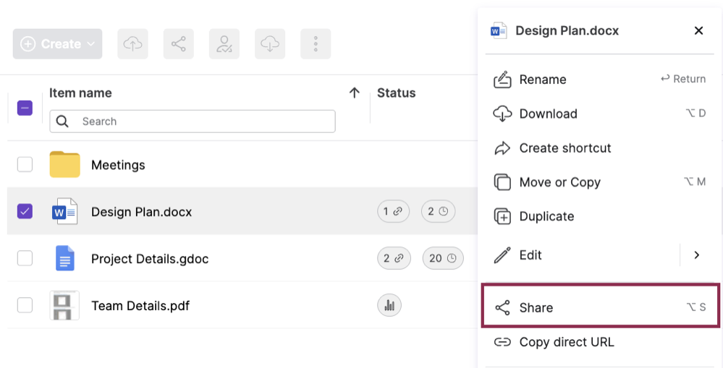Click the Project Details.gdoc Google Doc icon
This screenshot has height=368, width=723.
64,258
